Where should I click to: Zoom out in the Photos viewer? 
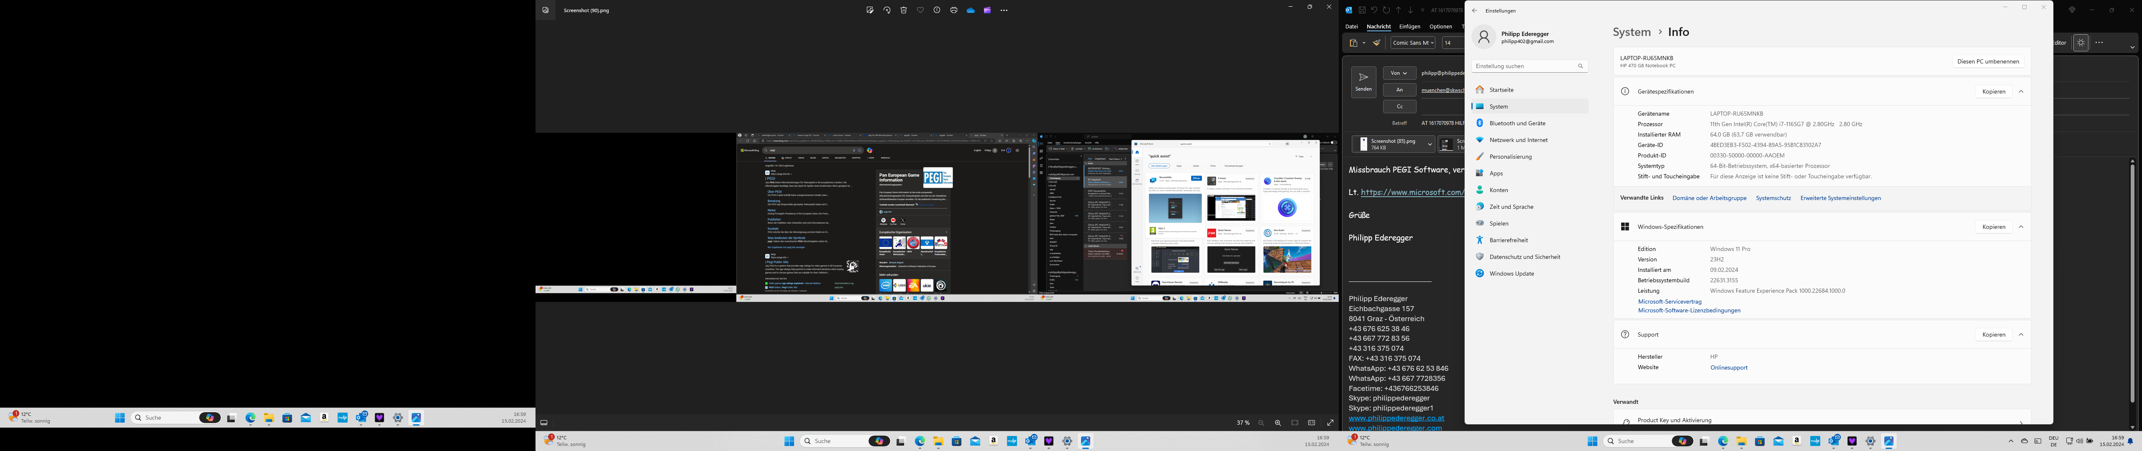click(1261, 423)
